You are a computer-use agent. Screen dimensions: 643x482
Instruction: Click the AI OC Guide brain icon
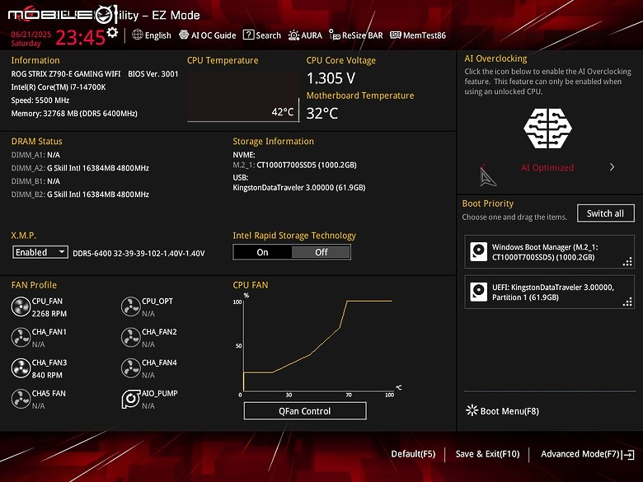[x=184, y=35]
